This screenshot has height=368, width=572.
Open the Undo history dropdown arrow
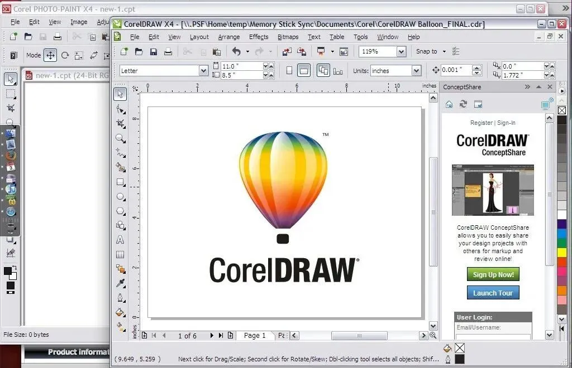(247, 52)
